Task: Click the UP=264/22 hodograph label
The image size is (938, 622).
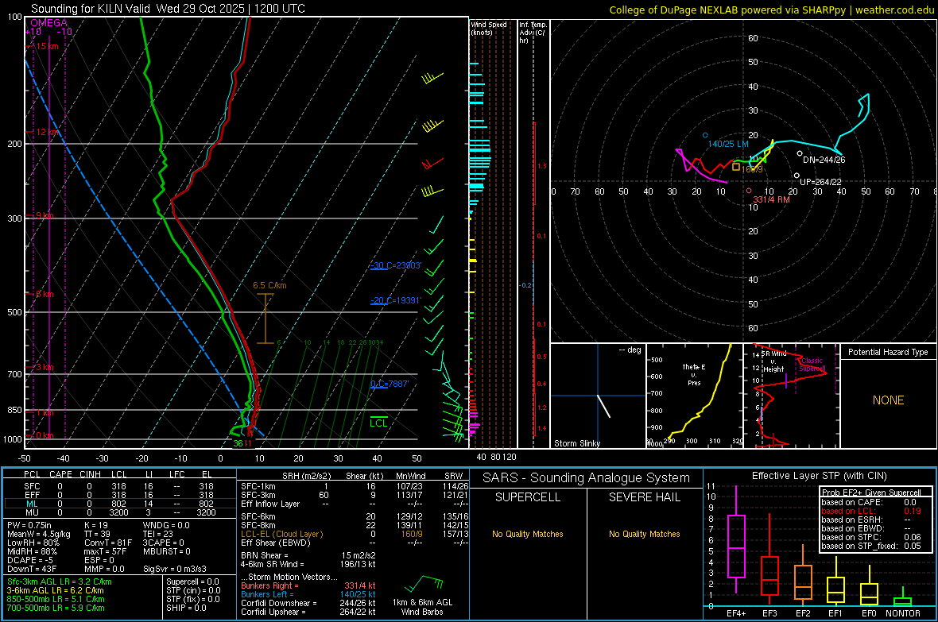Action: coord(820,182)
